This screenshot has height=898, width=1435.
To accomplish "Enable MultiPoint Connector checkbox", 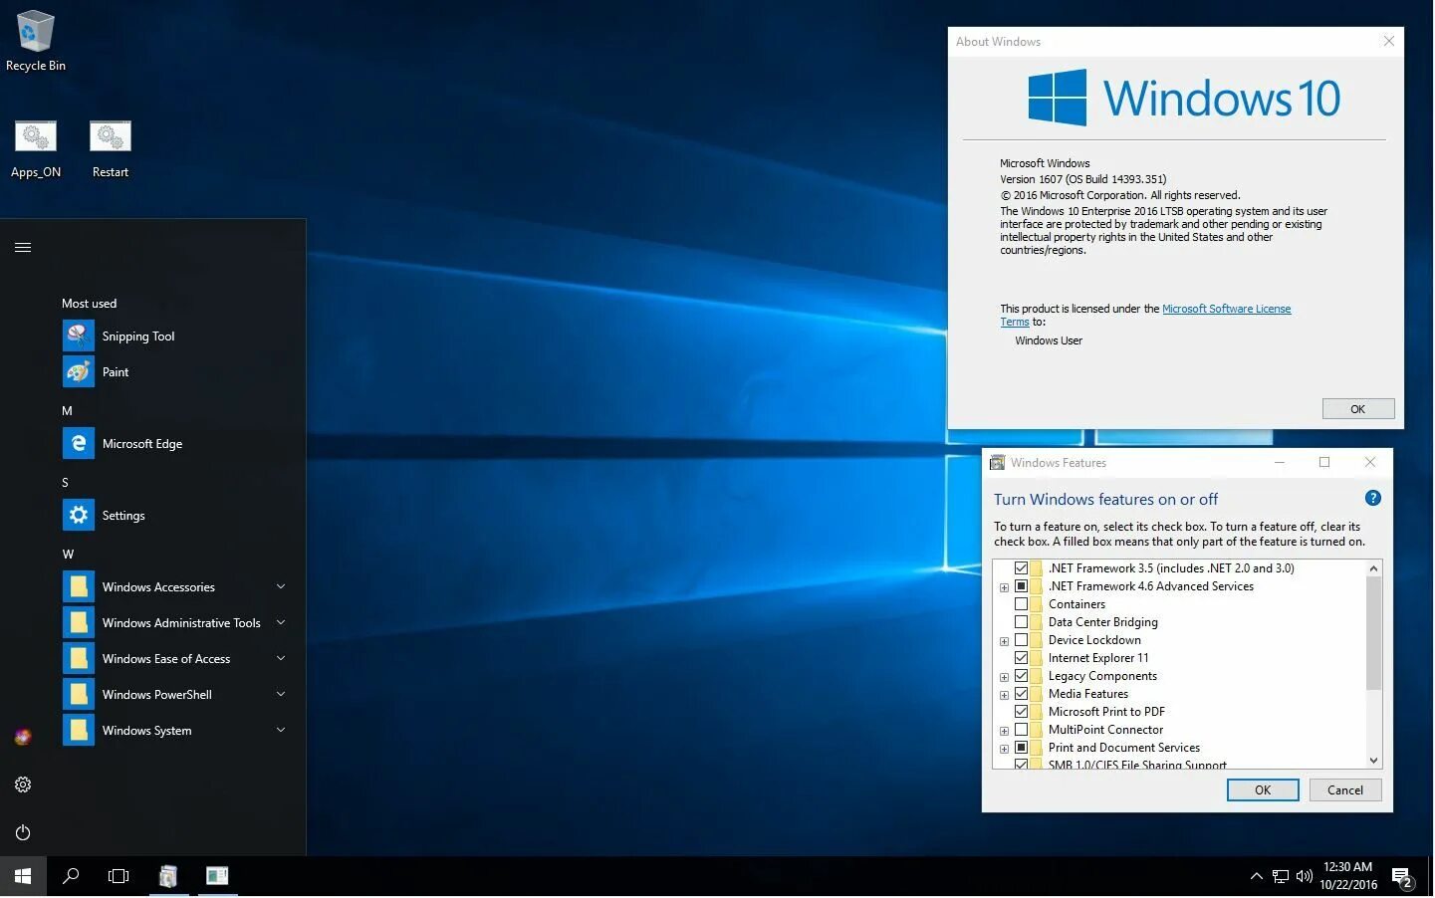I will 1021,730.
